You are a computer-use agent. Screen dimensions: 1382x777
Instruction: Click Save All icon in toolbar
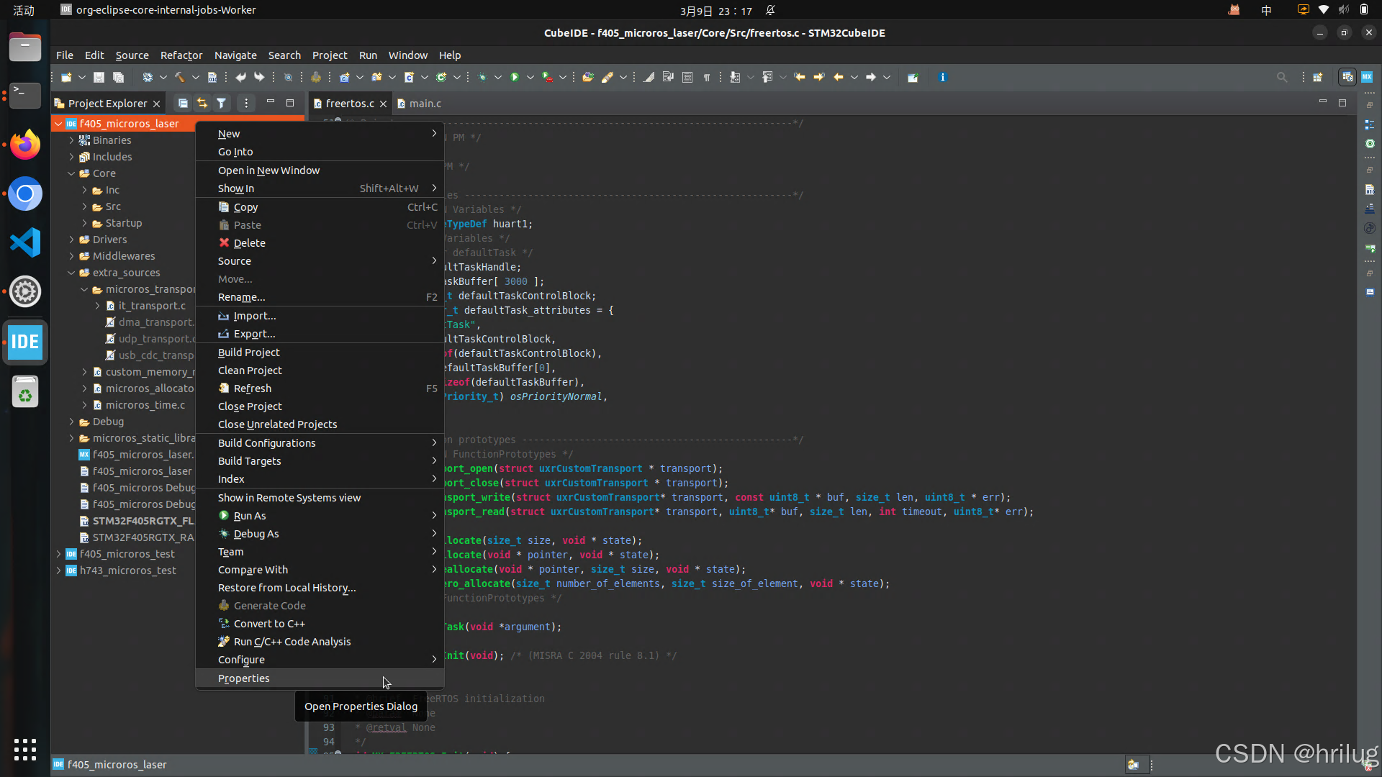coord(119,77)
